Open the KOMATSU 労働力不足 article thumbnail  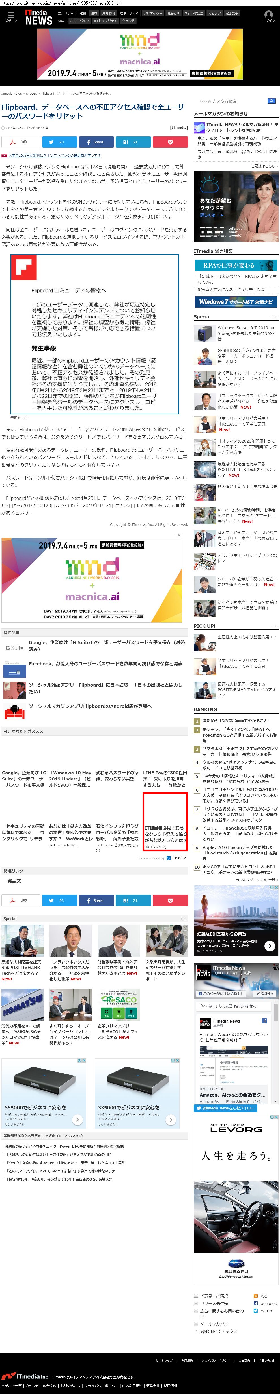[22, 1004]
